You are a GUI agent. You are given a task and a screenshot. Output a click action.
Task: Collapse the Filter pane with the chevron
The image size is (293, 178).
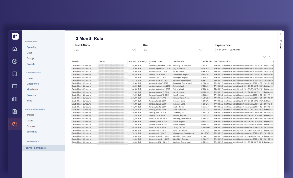tap(280, 34)
